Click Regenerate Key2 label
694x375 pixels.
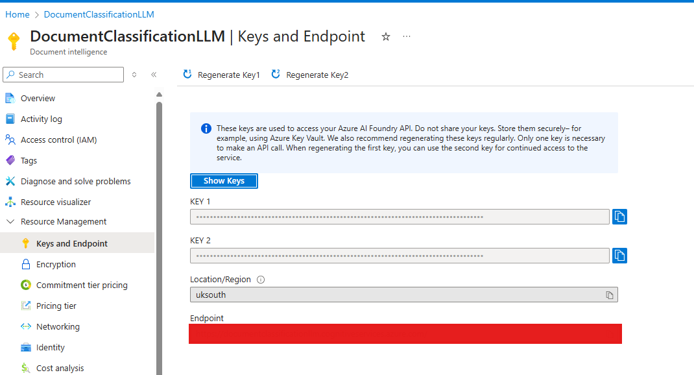[317, 75]
